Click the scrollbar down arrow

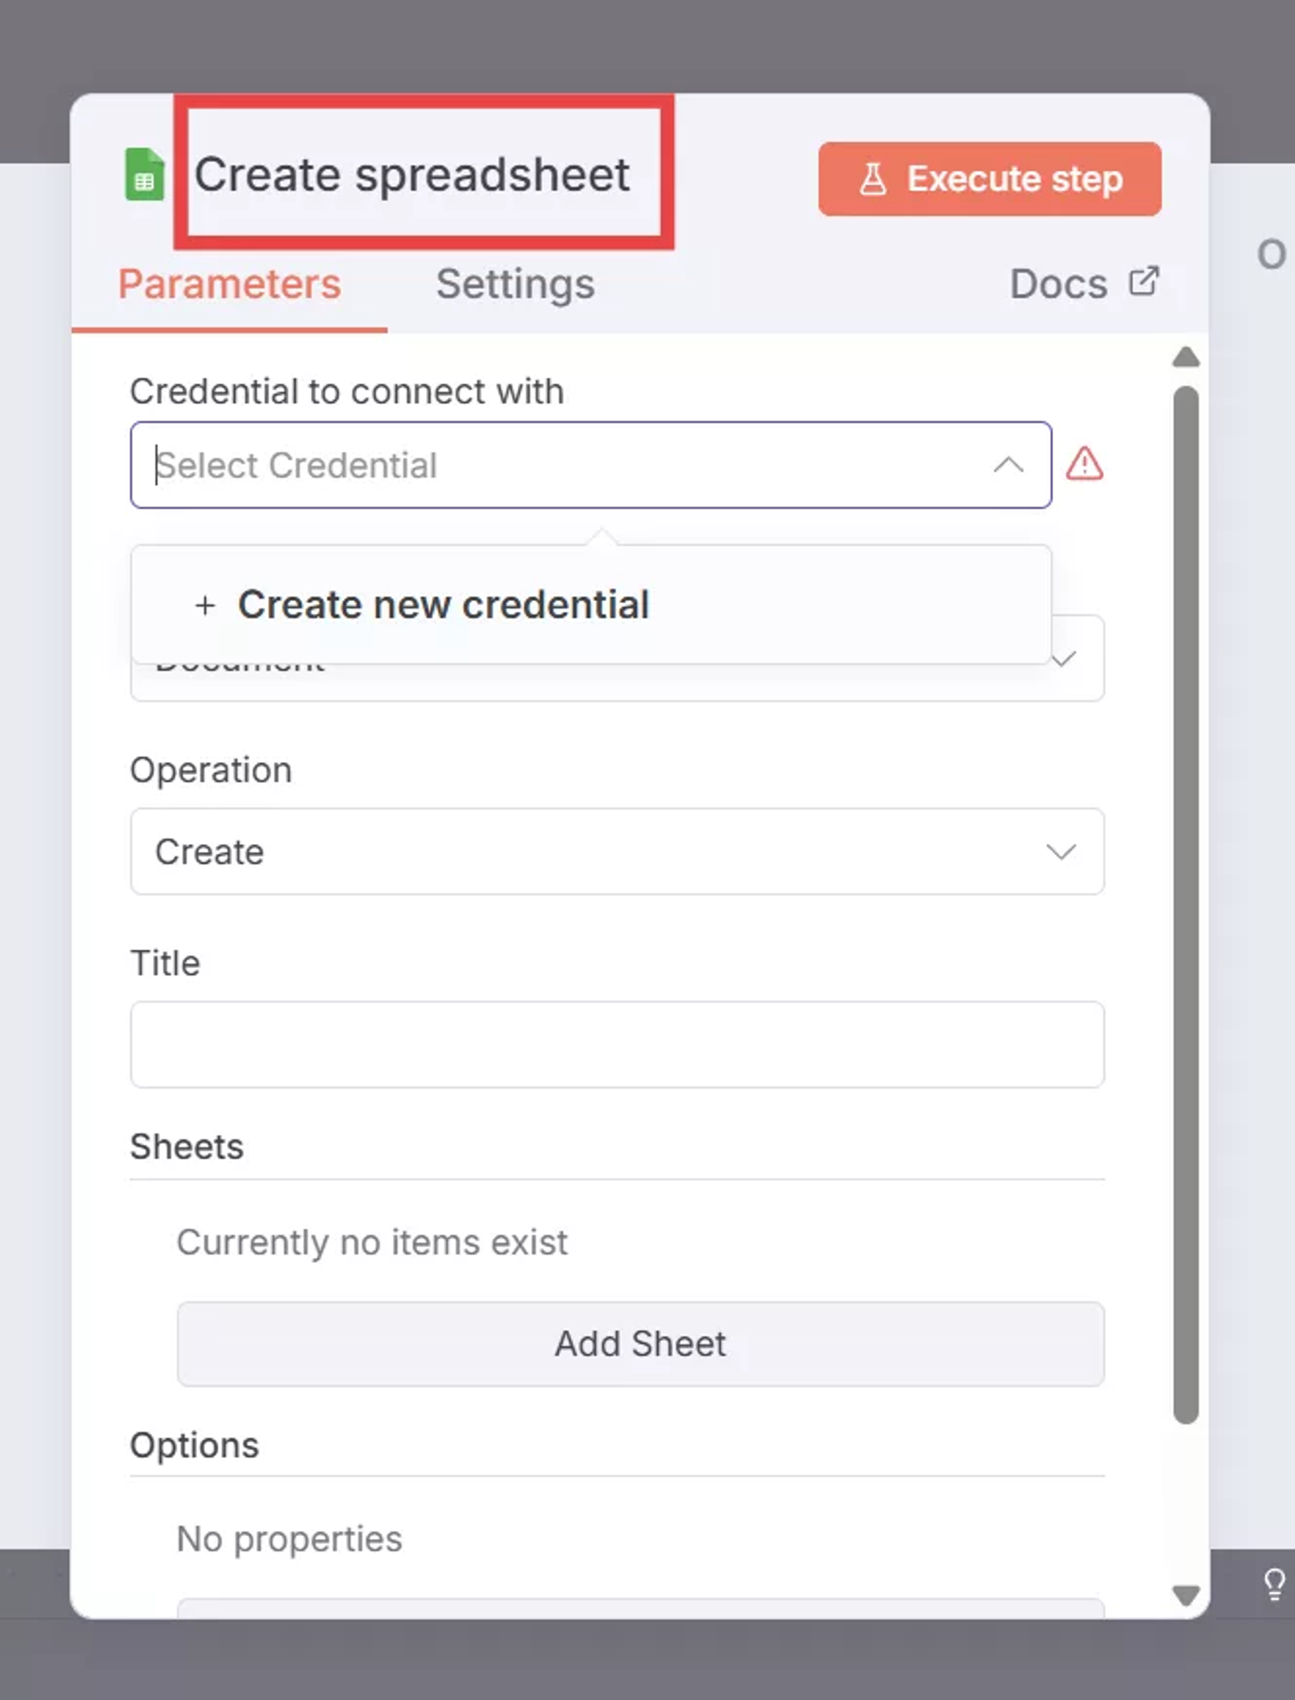pos(1186,1596)
